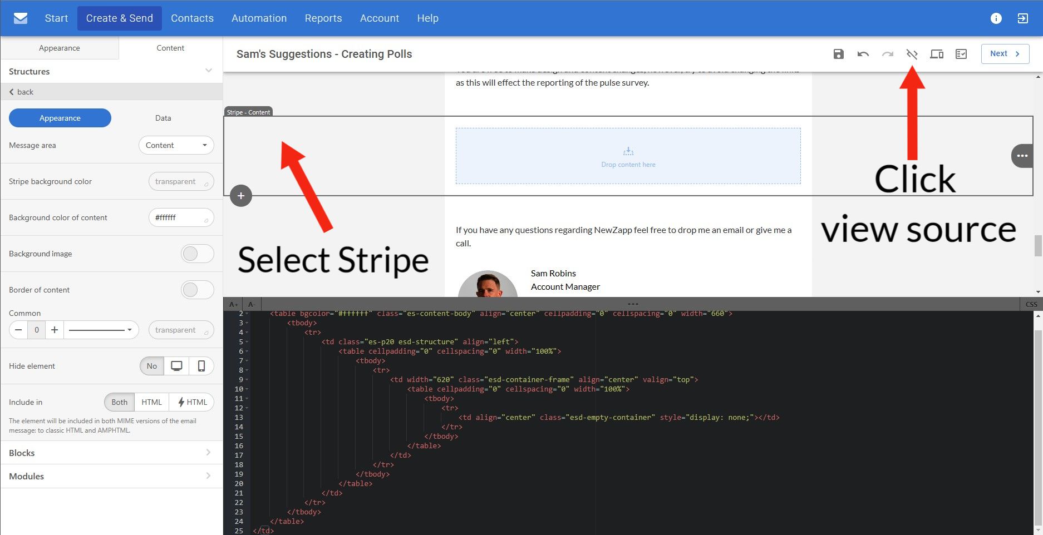
Task: Open the three-dots stripe options button
Action: coord(1022,156)
